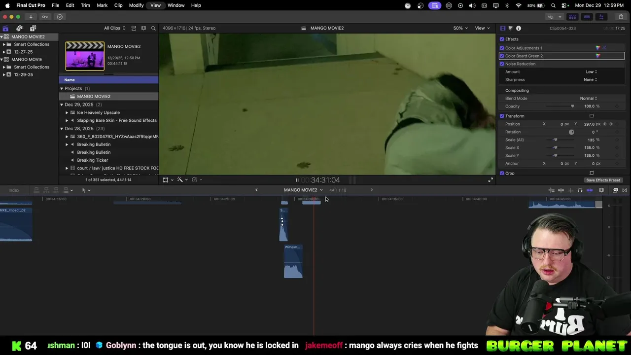Image resolution: width=631 pixels, height=355 pixels.
Task: Toggle audio skimming headphones icon
Action: 580,190
